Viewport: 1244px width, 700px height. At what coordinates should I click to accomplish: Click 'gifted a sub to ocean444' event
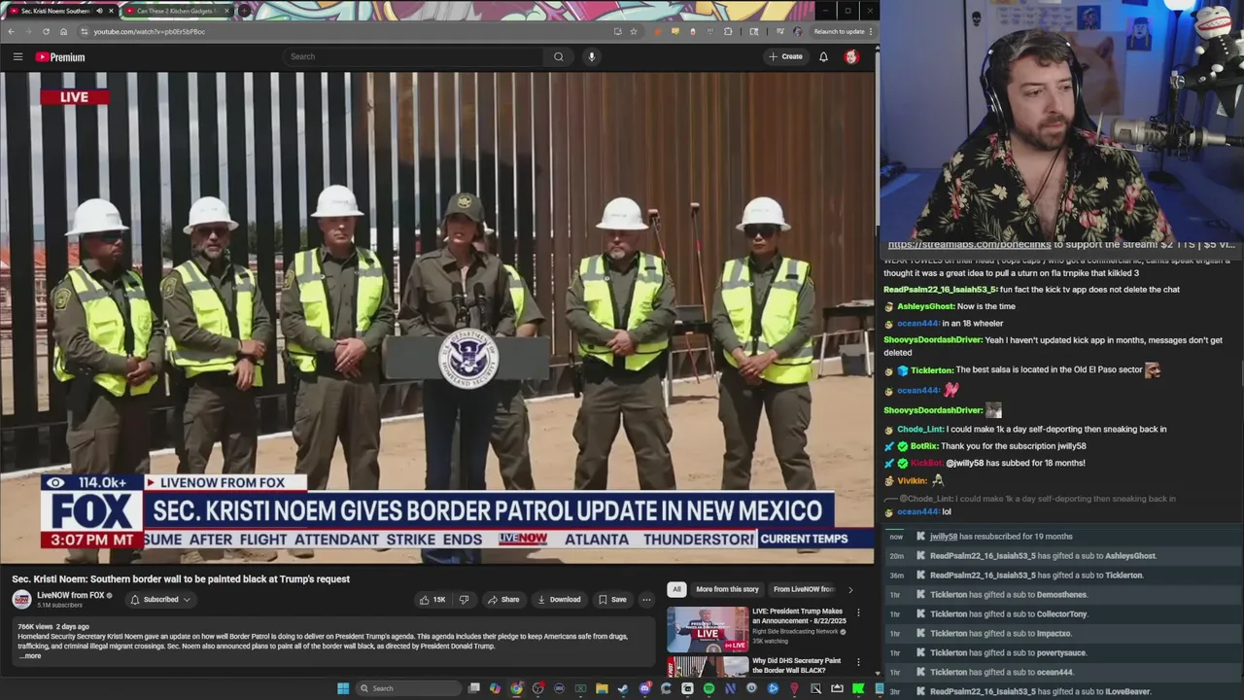coord(1002,673)
